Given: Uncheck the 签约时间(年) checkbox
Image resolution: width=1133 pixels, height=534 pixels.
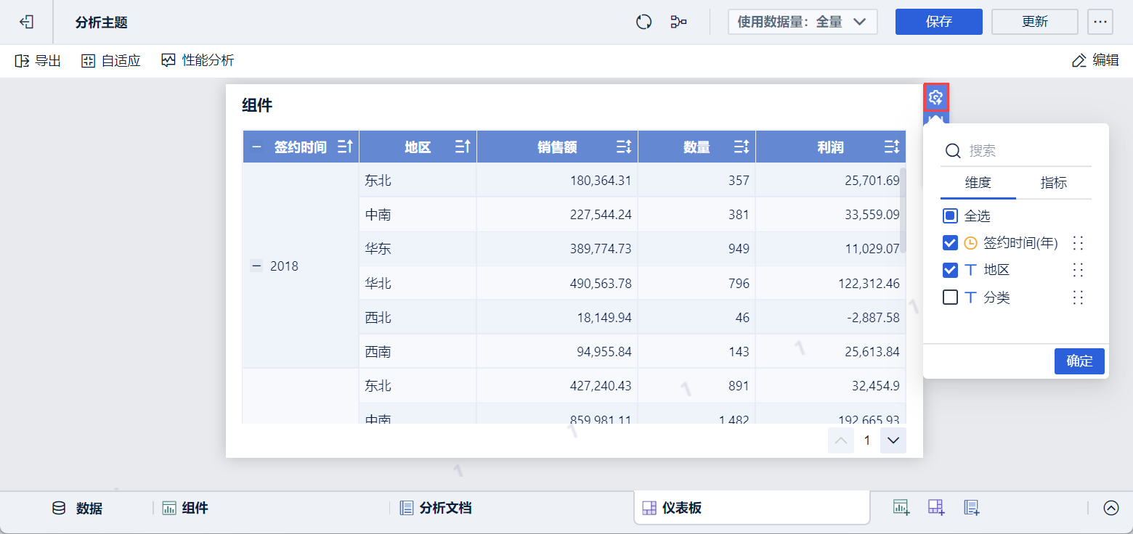Looking at the screenshot, I should click(x=950, y=243).
